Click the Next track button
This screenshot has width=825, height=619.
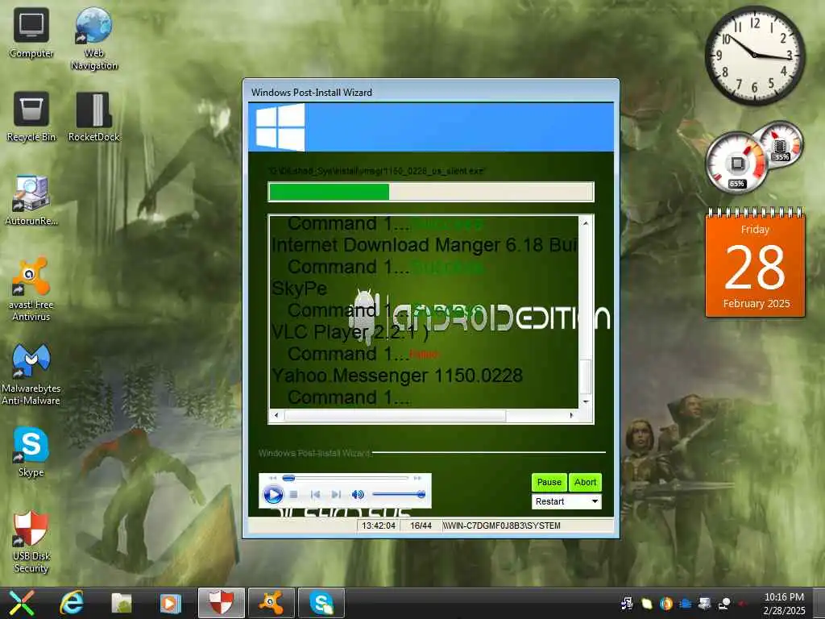point(336,495)
